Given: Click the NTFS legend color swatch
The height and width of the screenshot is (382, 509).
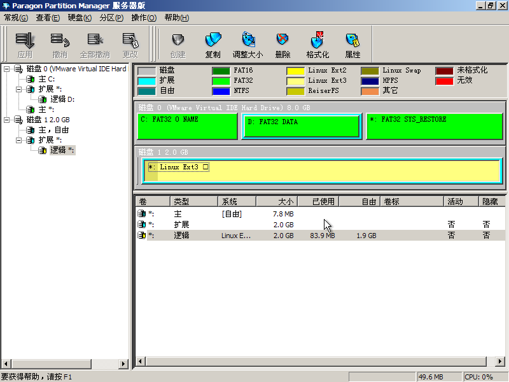Looking at the screenshot, I should pyautogui.click(x=221, y=91).
